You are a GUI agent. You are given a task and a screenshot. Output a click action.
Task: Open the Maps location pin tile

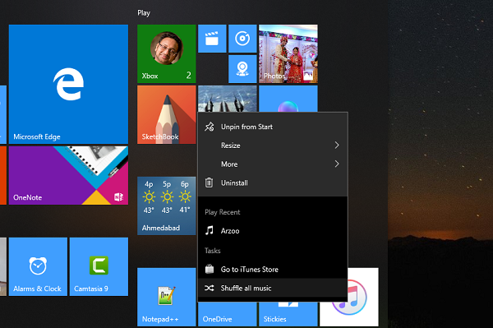242,69
